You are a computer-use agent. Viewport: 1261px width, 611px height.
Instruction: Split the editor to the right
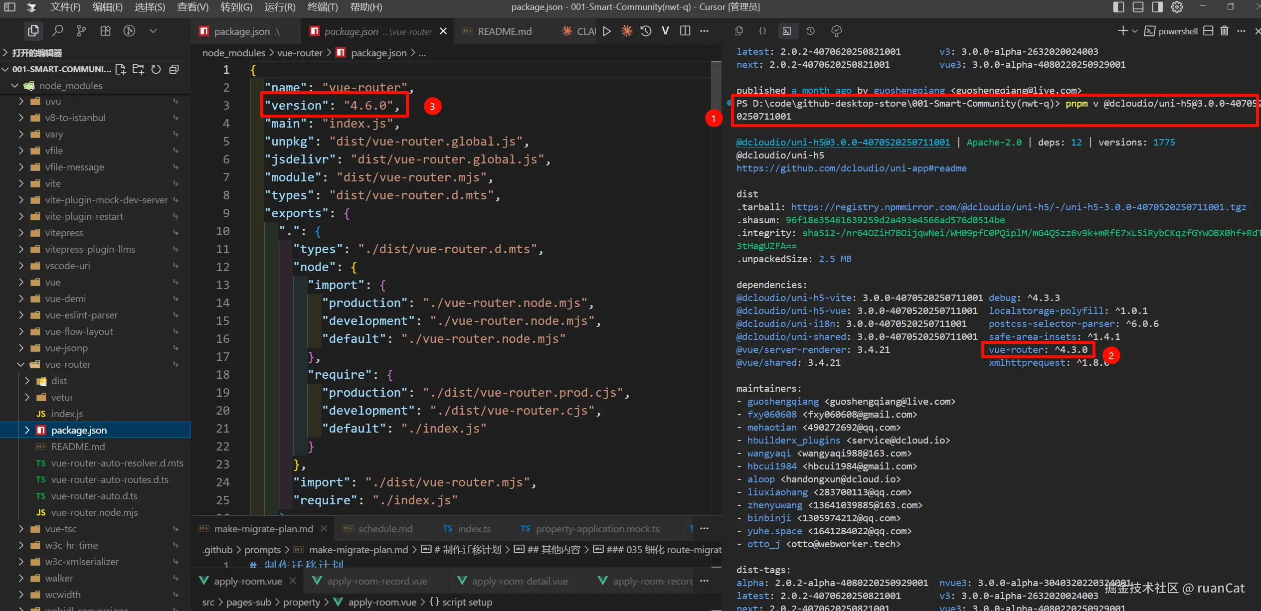pyautogui.click(x=685, y=31)
